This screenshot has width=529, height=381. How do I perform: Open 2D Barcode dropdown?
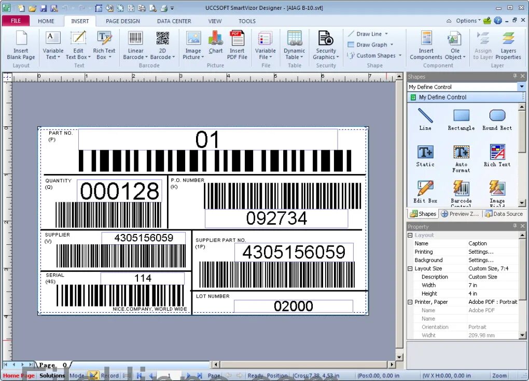point(163,45)
